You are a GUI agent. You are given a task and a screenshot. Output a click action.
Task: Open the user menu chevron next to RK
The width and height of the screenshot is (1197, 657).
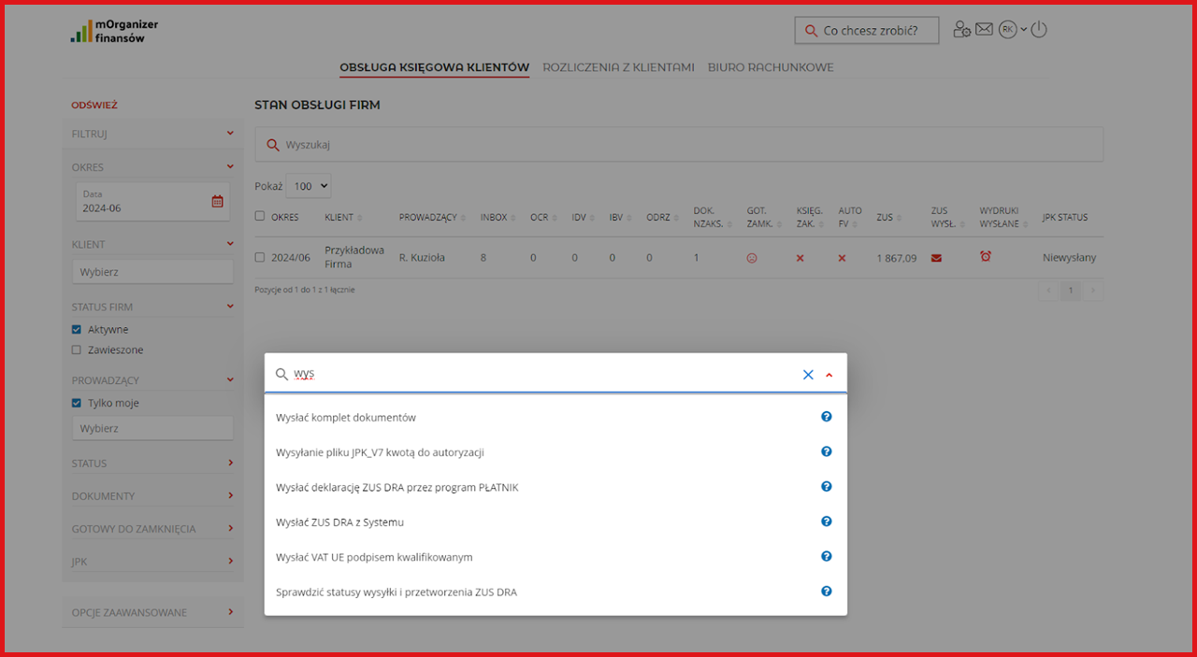[1023, 30]
